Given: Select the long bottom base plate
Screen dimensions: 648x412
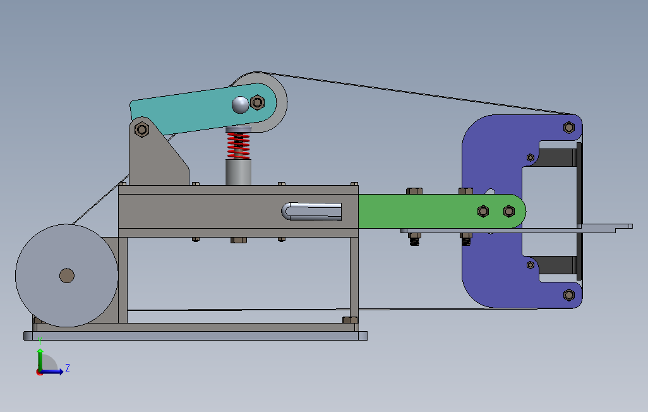Looking at the screenshot, I should [196, 336].
